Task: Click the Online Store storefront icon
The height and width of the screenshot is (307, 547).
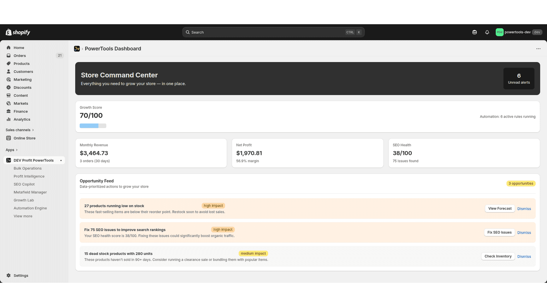Action: (x=9, y=138)
